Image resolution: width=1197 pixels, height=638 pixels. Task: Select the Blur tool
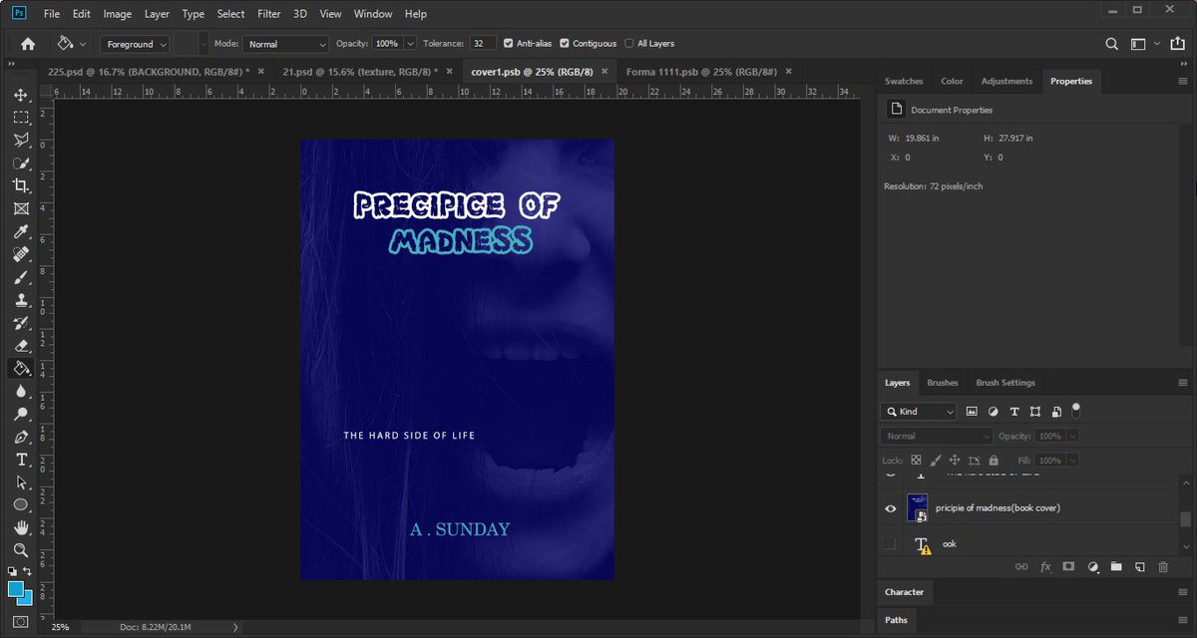point(21,392)
